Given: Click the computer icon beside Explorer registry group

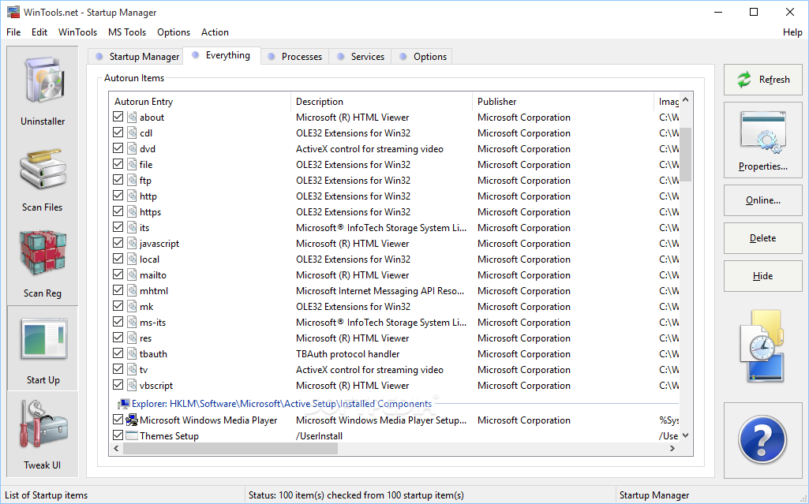Looking at the screenshot, I should [123, 404].
